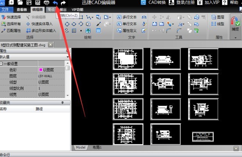Switch to the 查看器 tab
Screen dimensions: 242x157
[22, 10]
